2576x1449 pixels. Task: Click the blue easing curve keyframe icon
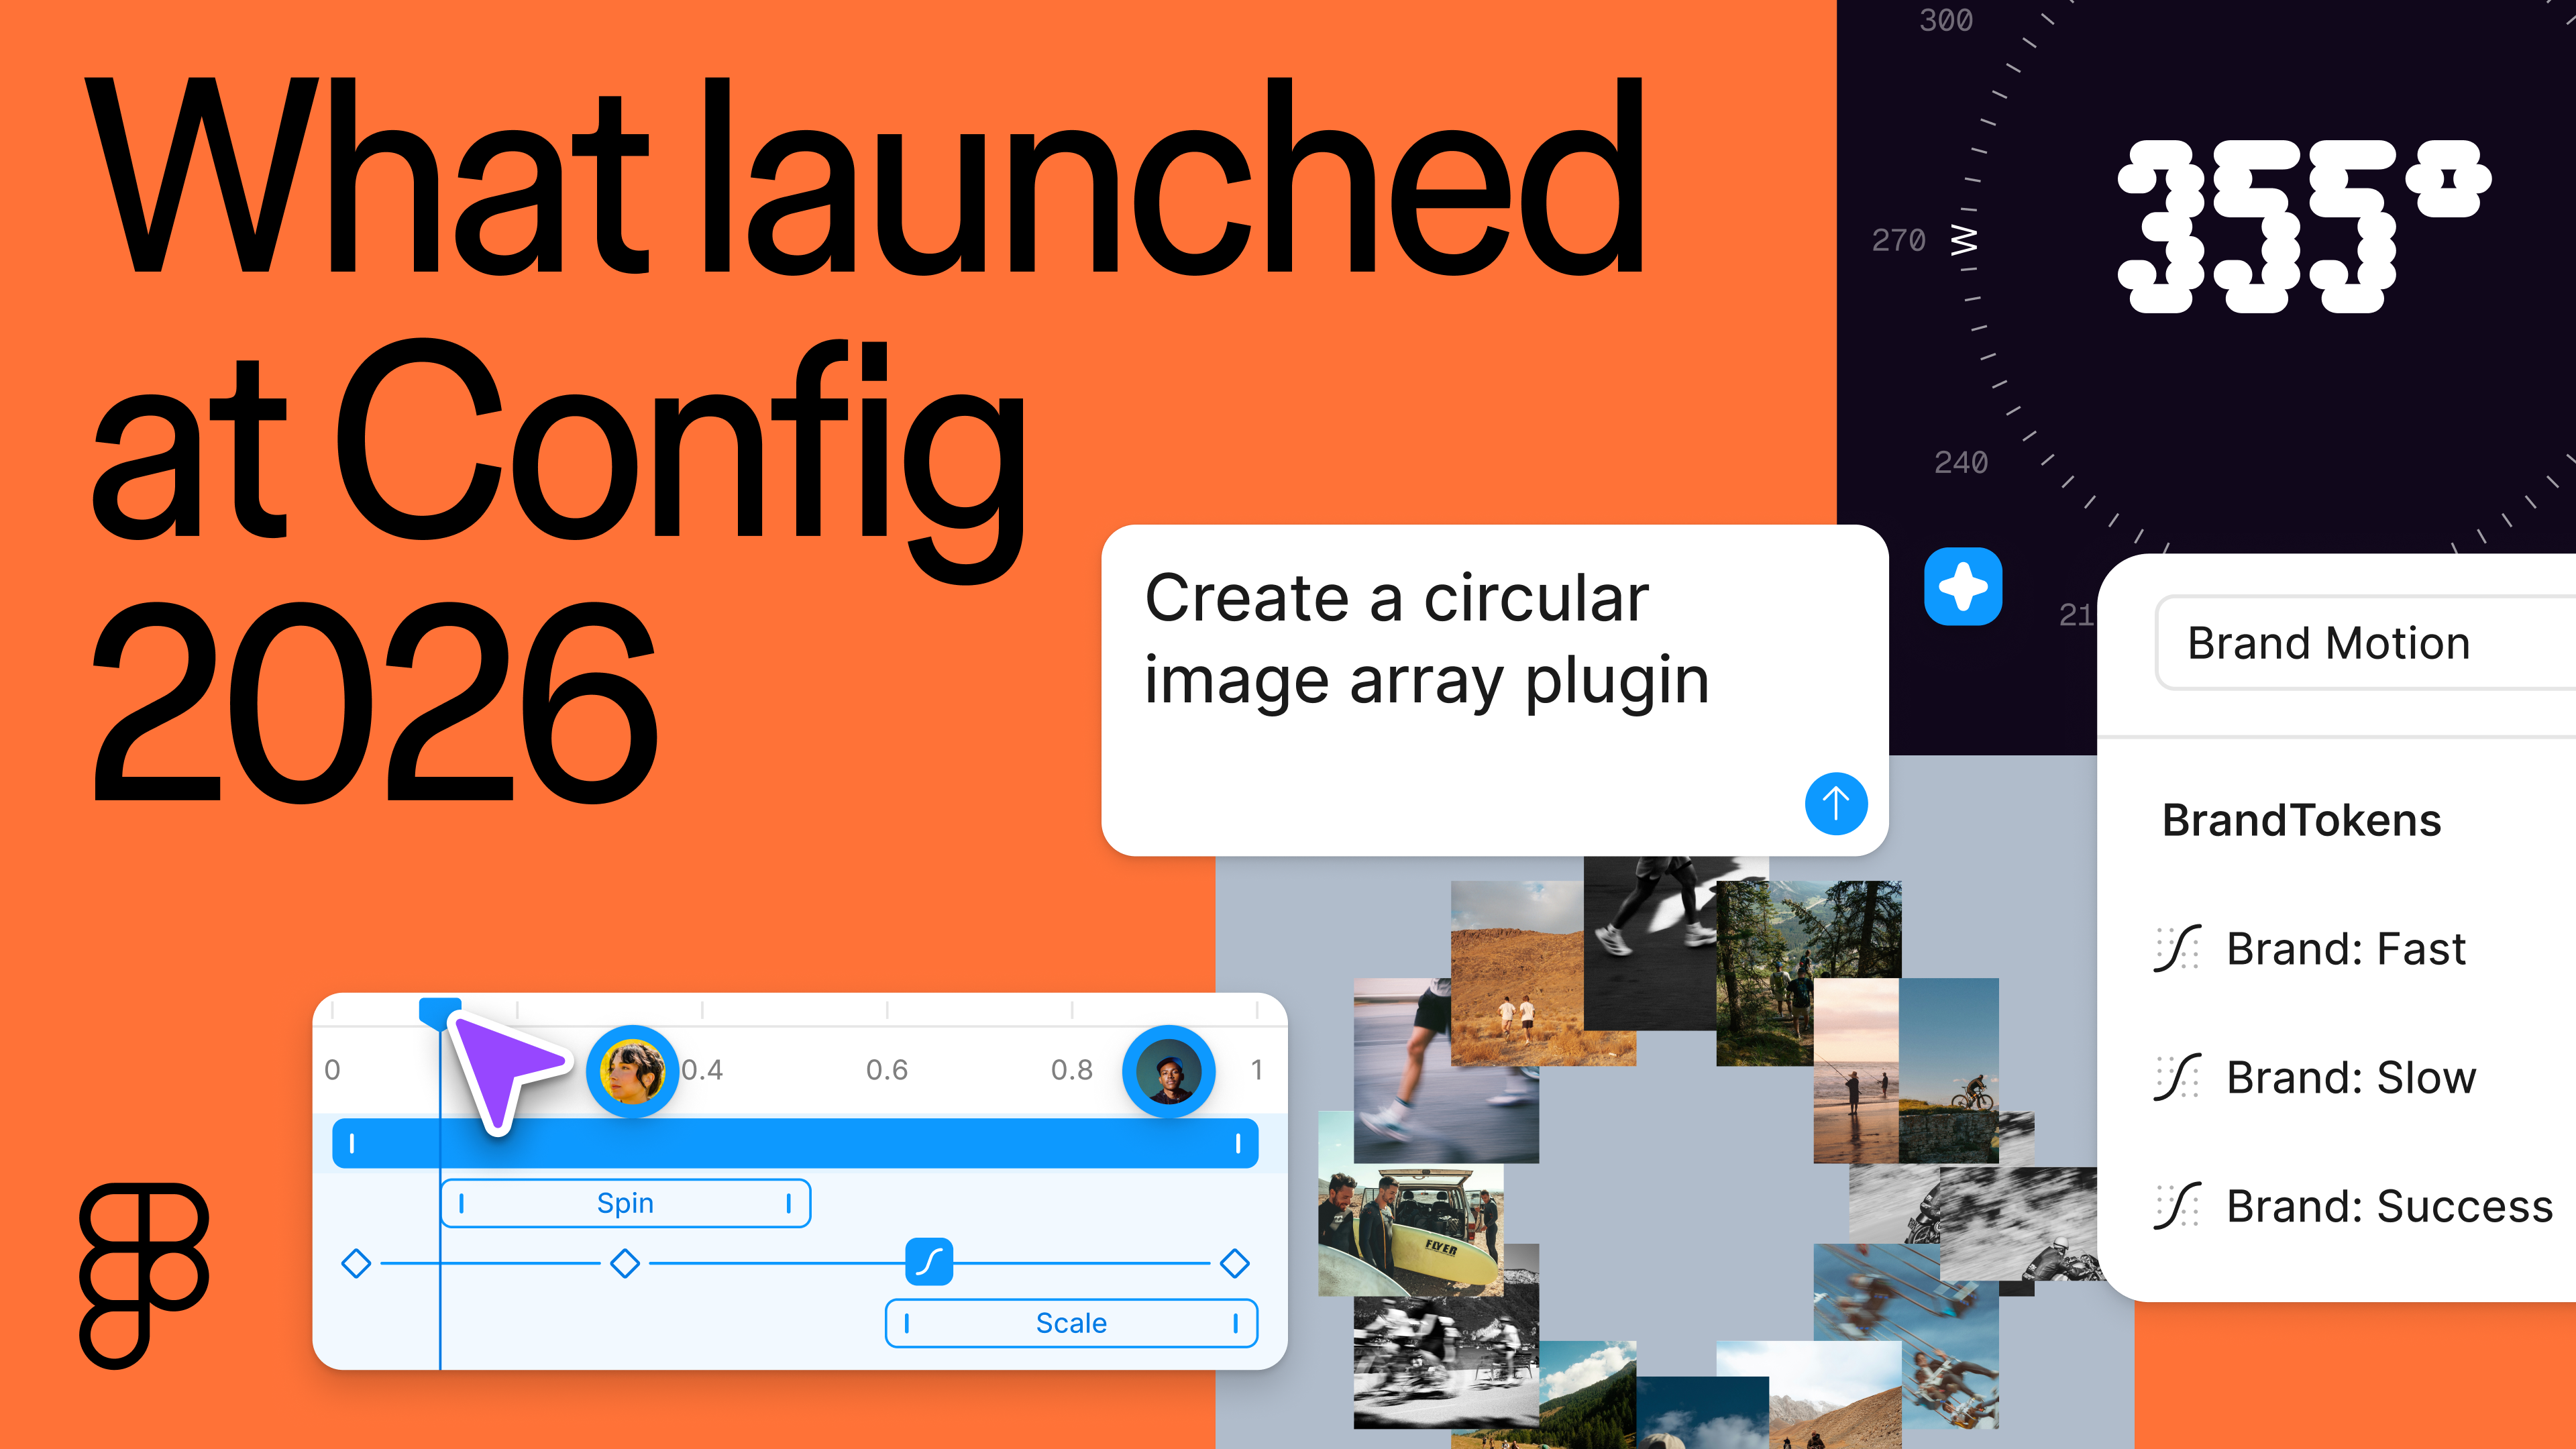[929, 1262]
